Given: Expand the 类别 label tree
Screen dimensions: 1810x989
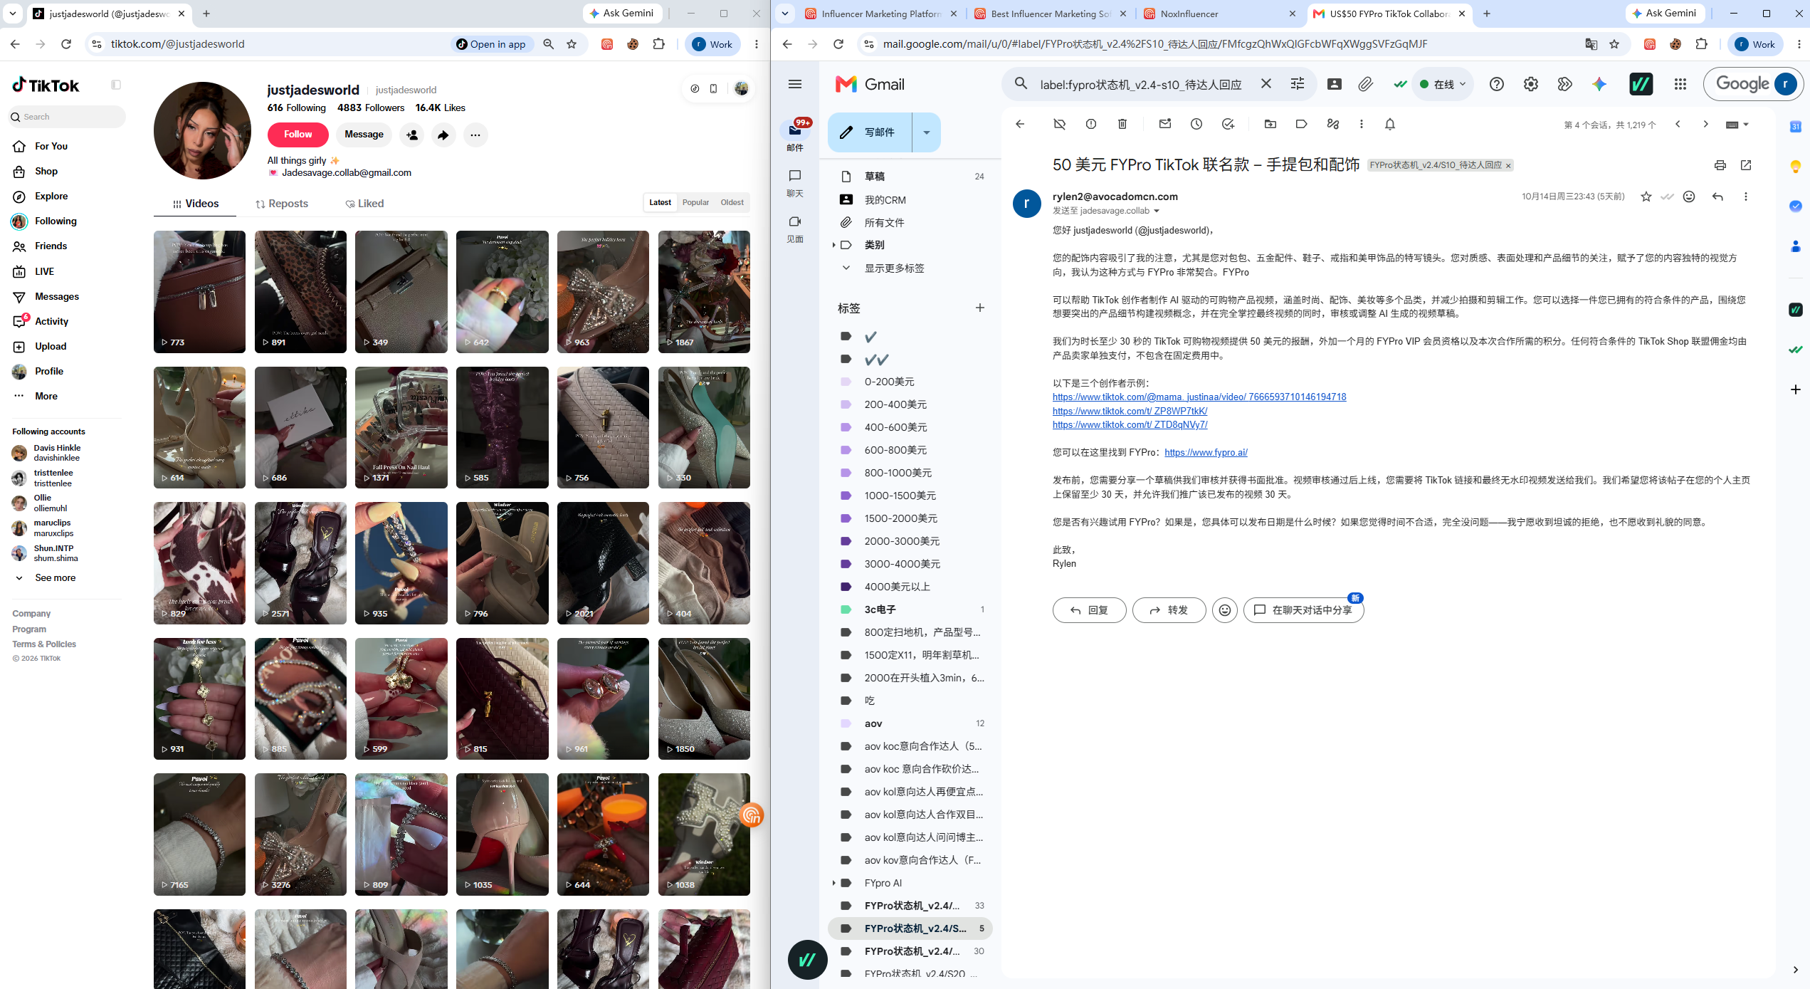Looking at the screenshot, I should 833,245.
